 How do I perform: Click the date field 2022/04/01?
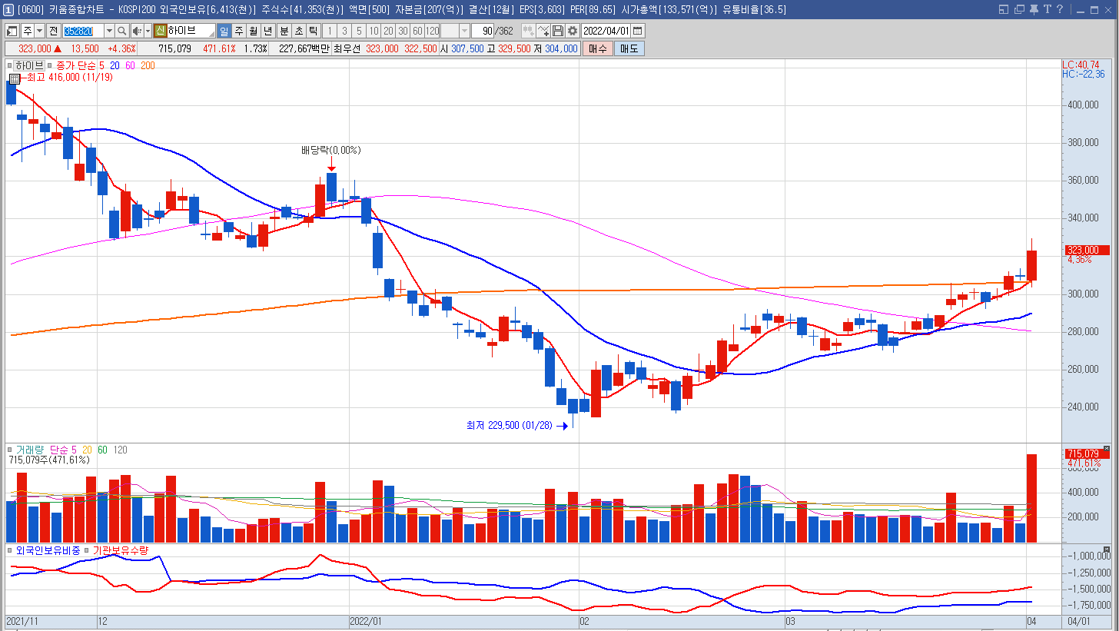tap(606, 31)
